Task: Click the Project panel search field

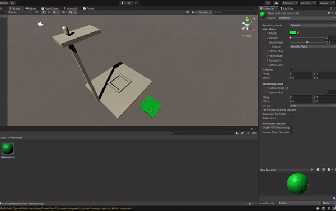Action: pyautogui.click(x=202, y=133)
